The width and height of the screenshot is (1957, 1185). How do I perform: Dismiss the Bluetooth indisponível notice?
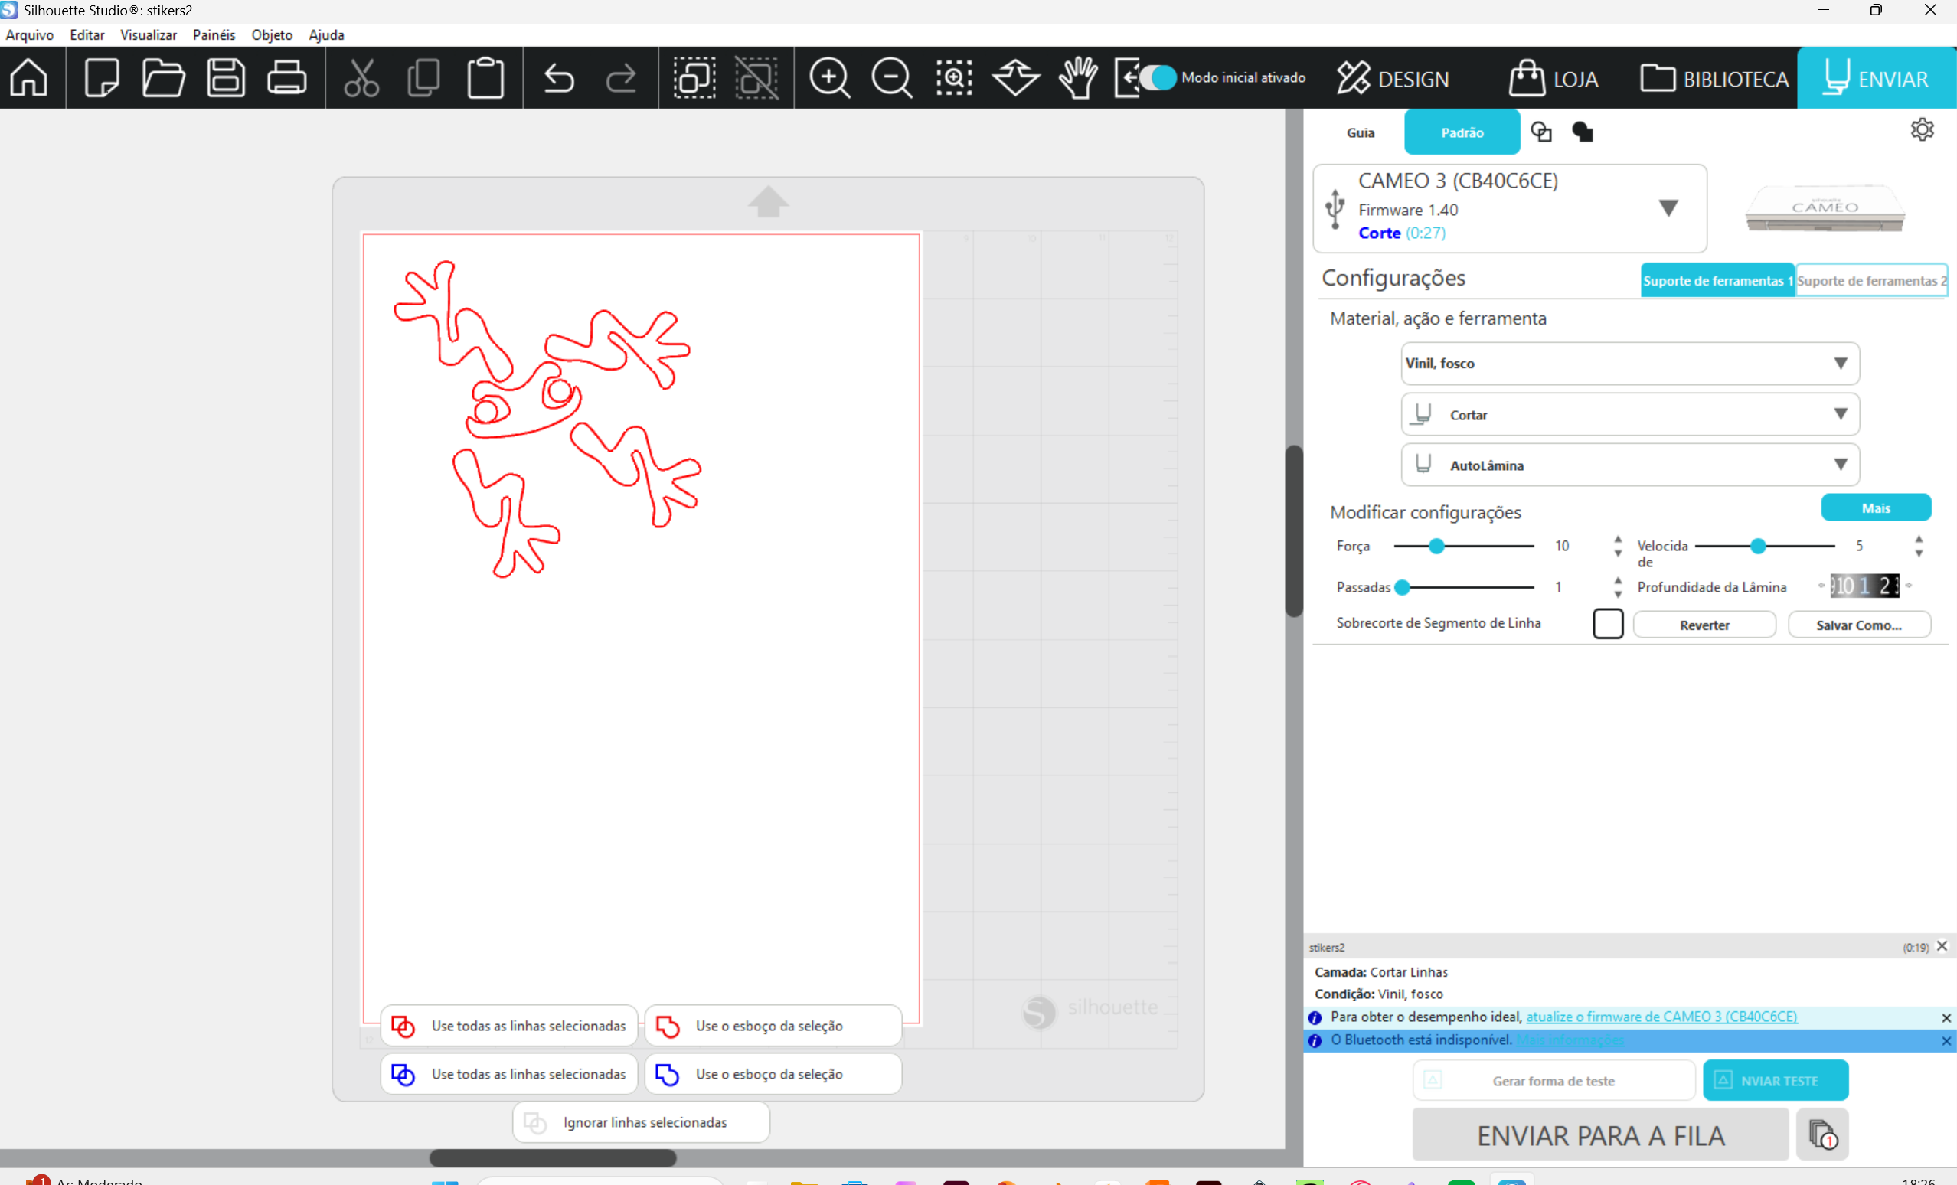[x=1946, y=1040]
